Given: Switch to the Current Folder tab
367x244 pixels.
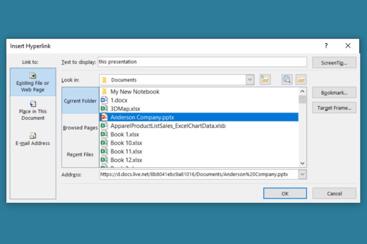Looking at the screenshot, I should 80,101.
